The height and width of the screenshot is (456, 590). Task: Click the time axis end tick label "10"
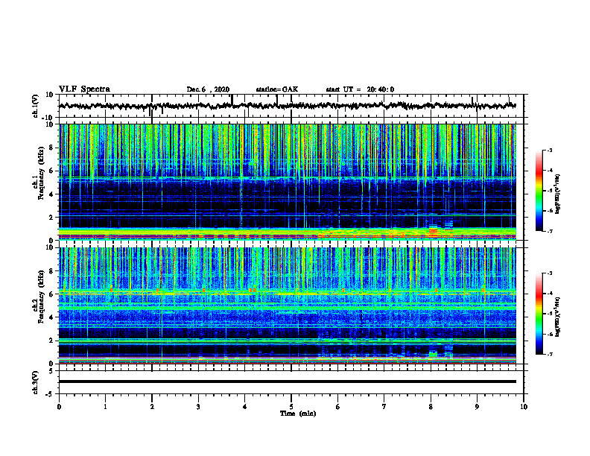point(524,407)
